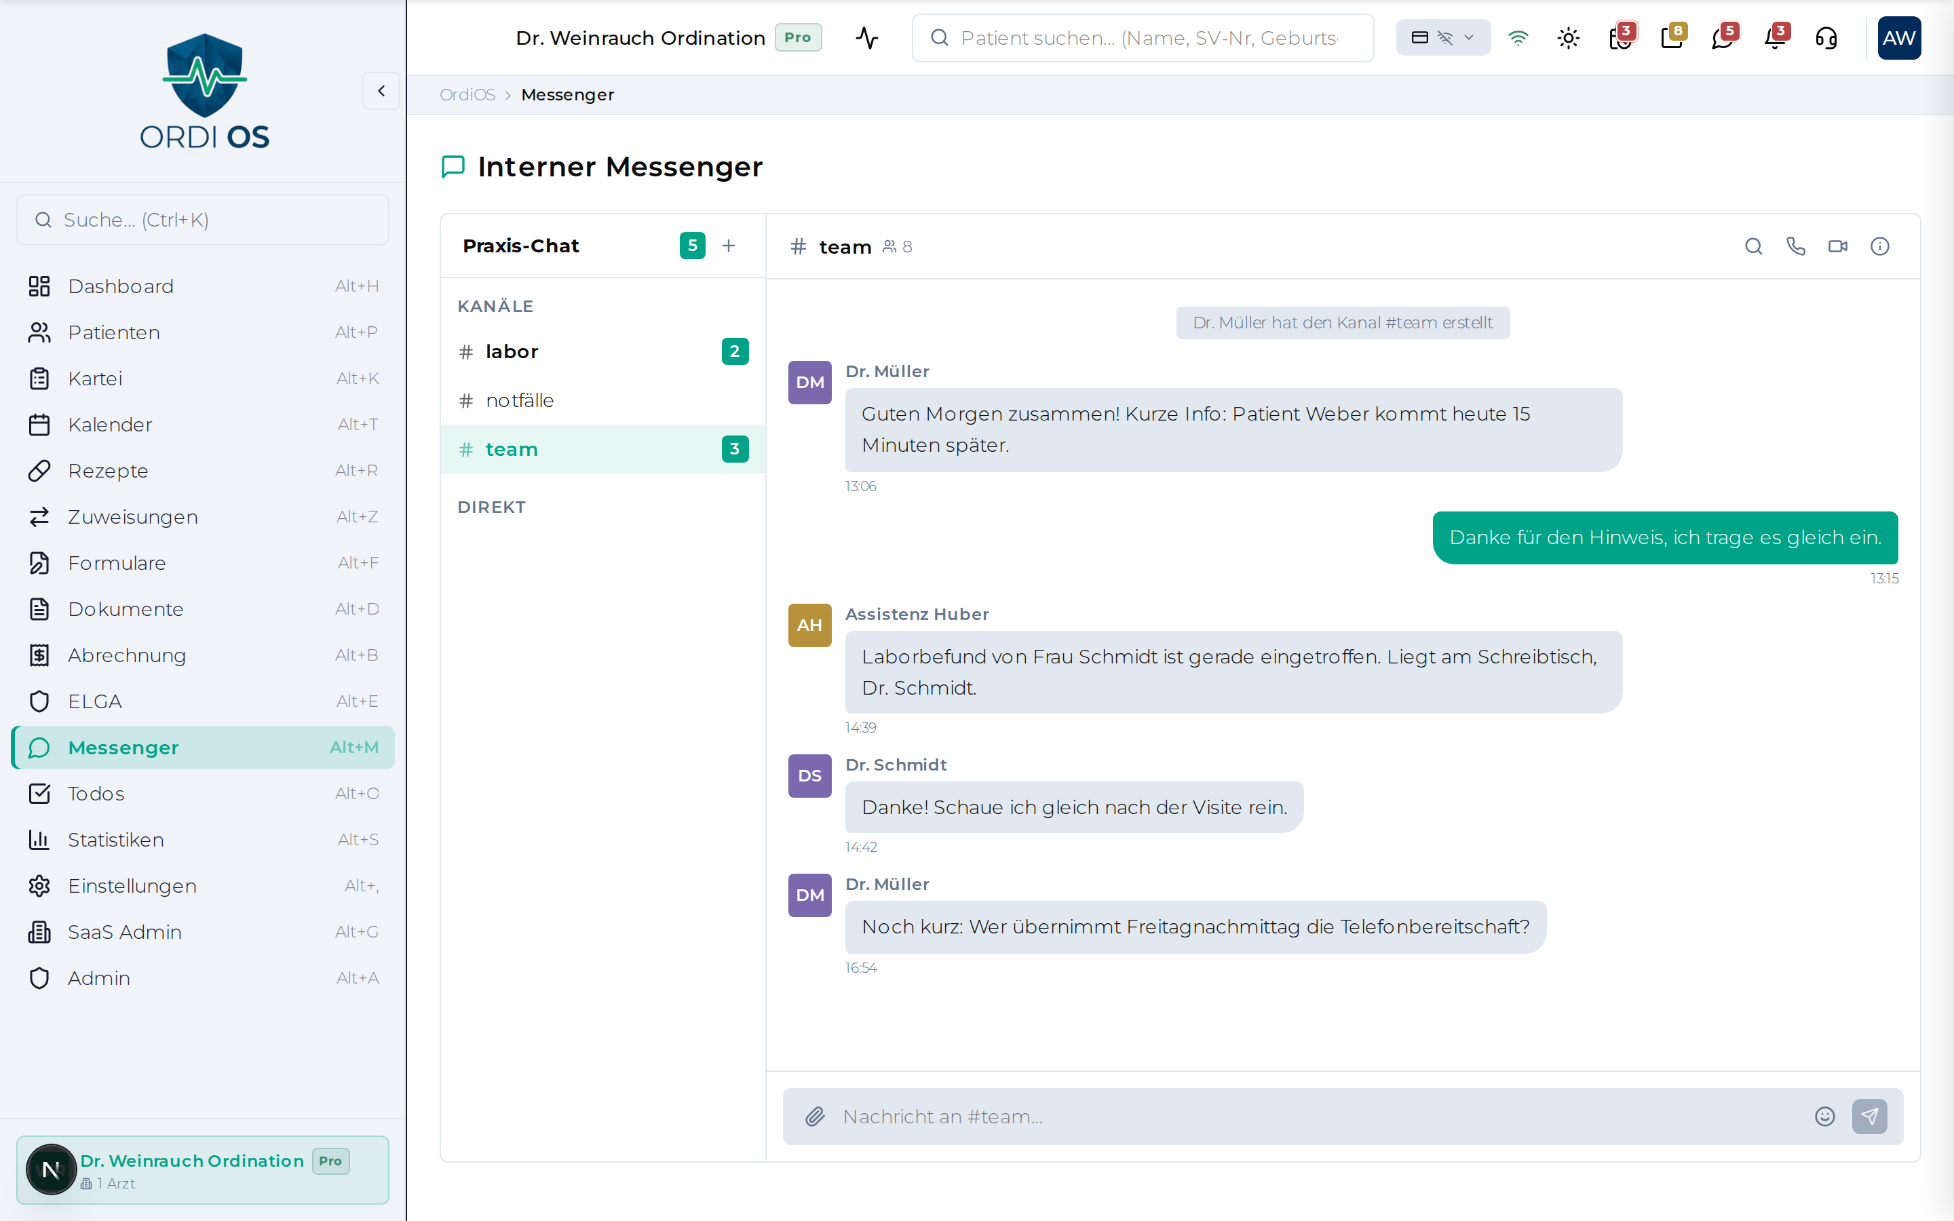Attach a file to the message
This screenshot has height=1221, width=1954.
816,1116
